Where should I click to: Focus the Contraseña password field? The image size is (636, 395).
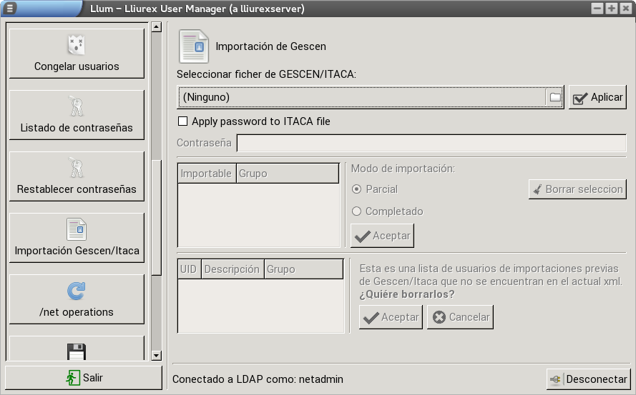[x=431, y=143]
